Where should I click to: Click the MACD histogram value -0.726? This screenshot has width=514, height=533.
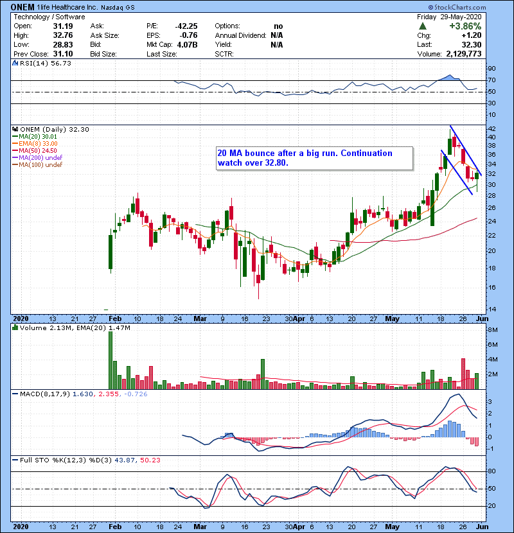click(136, 394)
